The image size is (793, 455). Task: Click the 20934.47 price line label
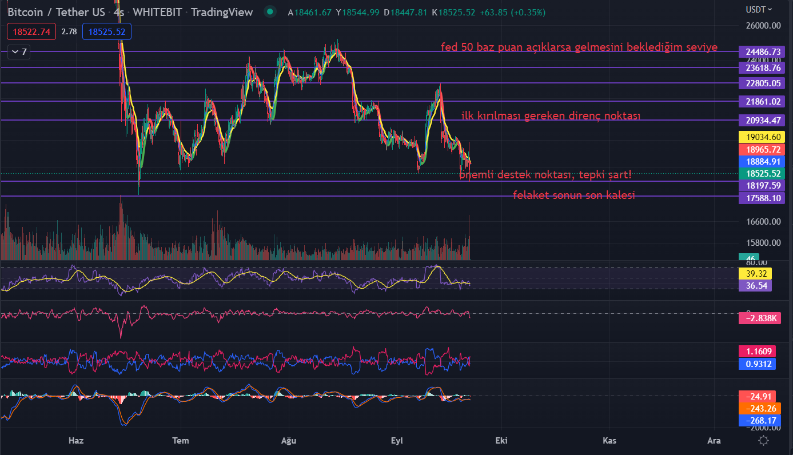click(762, 120)
